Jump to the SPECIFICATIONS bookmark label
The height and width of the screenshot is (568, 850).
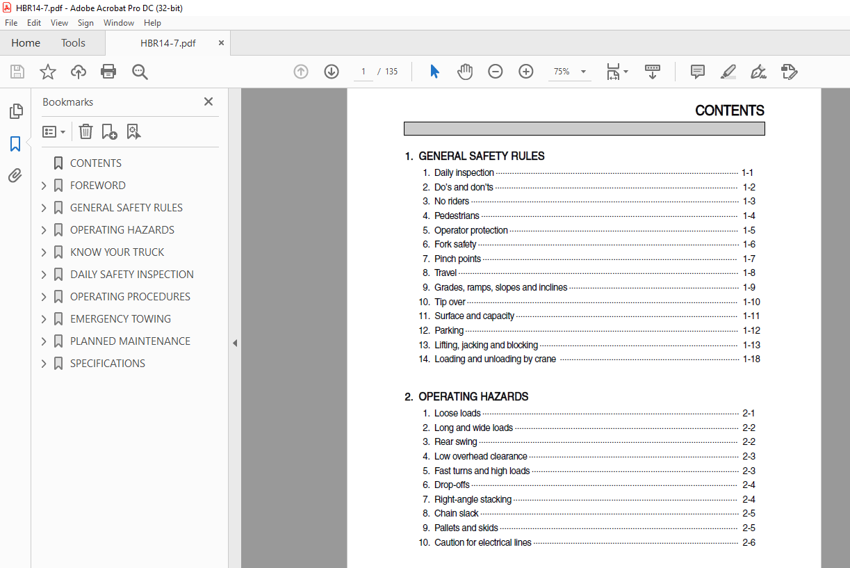108,364
